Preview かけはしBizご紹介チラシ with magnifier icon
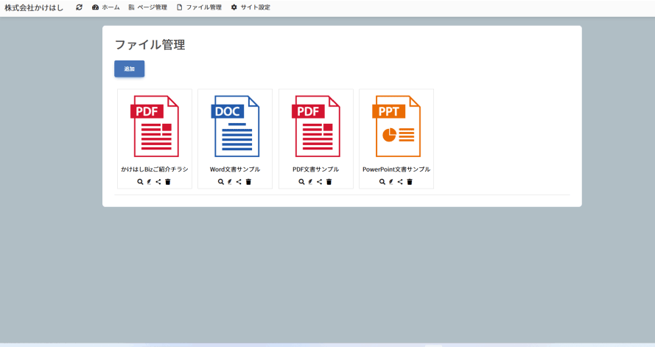 [x=140, y=182]
